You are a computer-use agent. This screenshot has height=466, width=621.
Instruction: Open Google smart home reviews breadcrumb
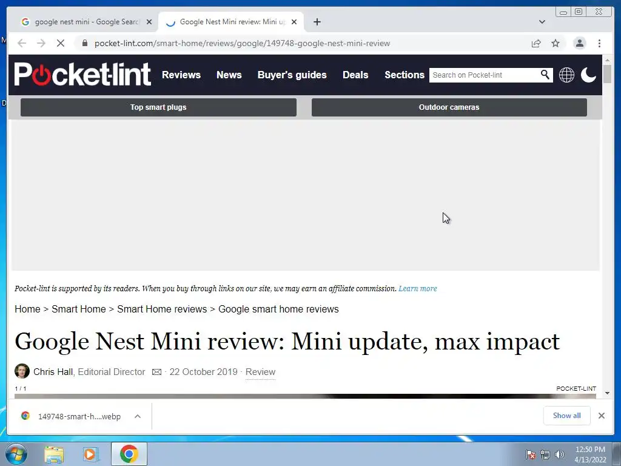coord(278,309)
